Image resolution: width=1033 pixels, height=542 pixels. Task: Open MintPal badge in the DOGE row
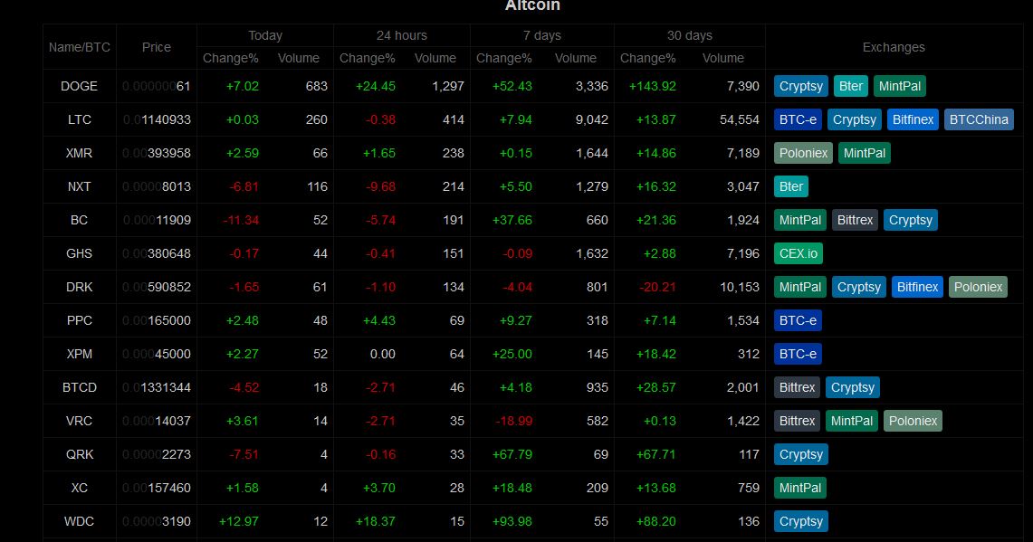pyautogui.click(x=899, y=86)
